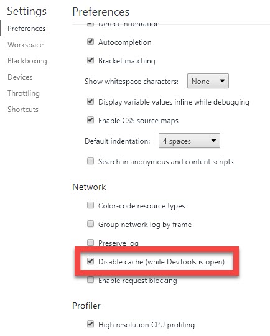Open the Throttling settings tab
This screenshot has height=336, width=270.
[24, 93]
